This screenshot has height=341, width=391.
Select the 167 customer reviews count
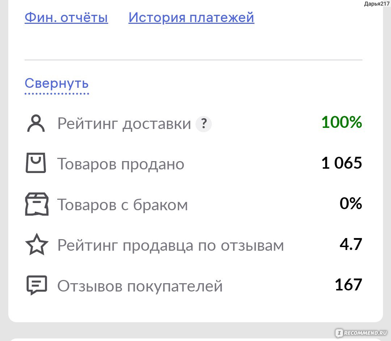click(348, 285)
